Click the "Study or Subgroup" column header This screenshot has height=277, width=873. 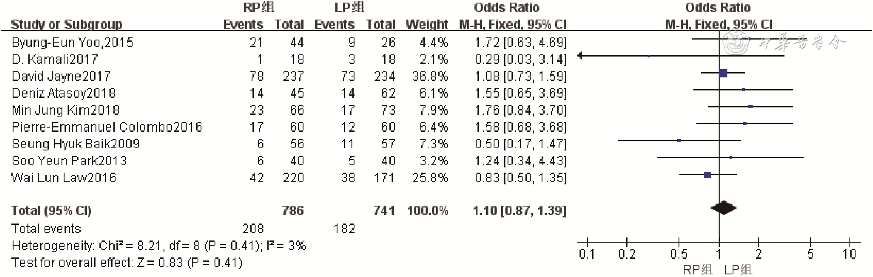click(66, 24)
